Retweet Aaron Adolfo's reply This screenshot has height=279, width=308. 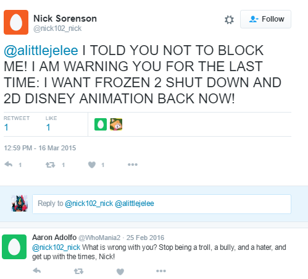(x=78, y=271)
